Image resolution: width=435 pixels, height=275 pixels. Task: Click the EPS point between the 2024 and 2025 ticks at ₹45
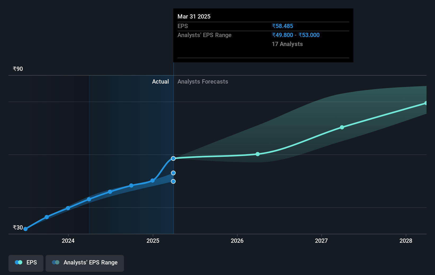tap(110, 192)
